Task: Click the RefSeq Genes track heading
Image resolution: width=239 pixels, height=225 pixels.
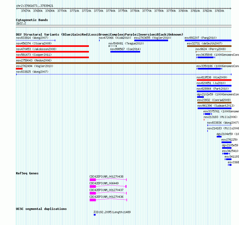Action: coord(27,173)
